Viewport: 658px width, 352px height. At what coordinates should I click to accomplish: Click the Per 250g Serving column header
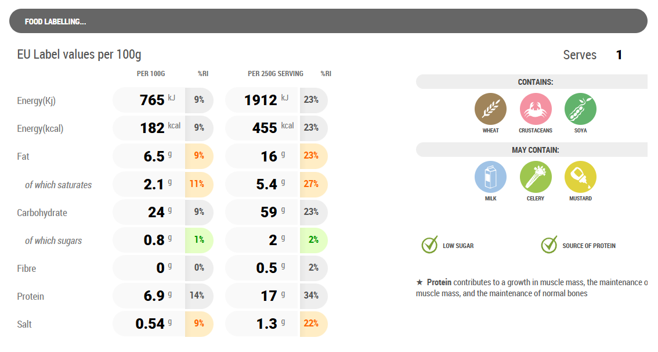pos(275,74)
